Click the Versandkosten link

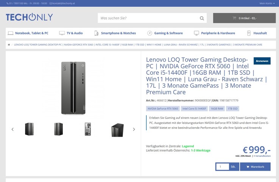[263, 156]
